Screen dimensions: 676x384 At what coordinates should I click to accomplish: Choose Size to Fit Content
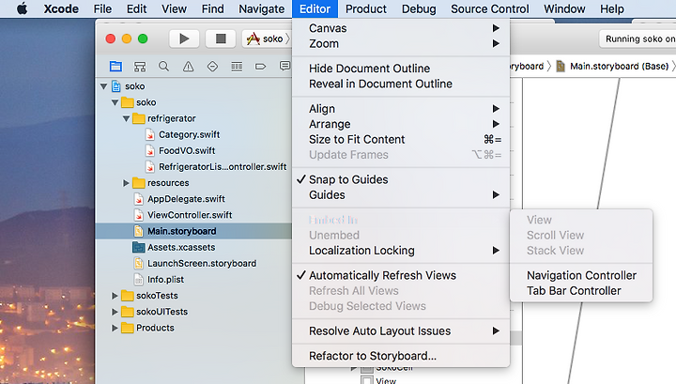[401, 139]
